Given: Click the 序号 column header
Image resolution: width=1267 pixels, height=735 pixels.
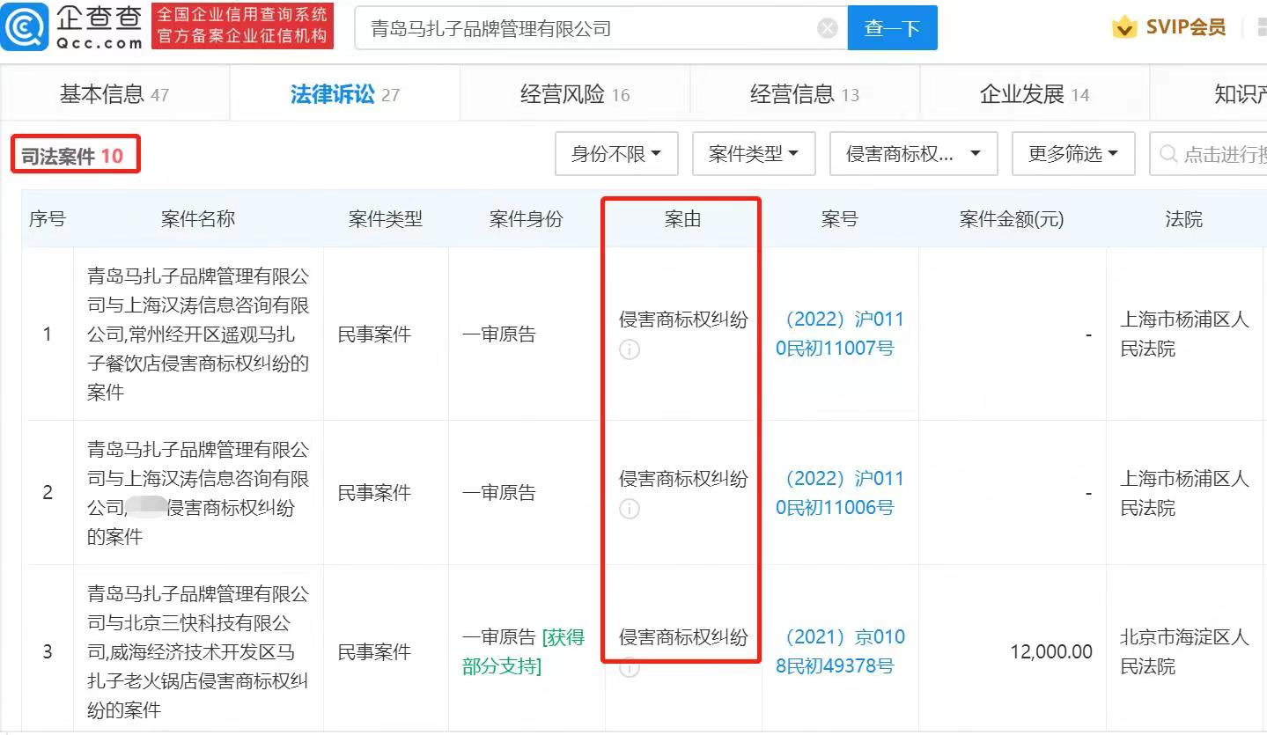Looking at the screenshot, I should (x=48, y=219).
